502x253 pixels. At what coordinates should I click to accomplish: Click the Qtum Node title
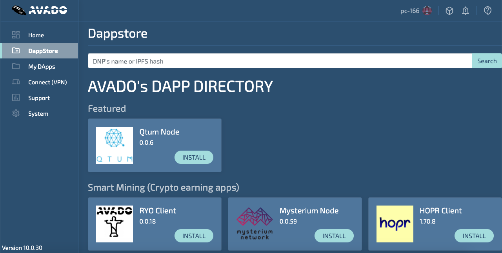pyautogui.click(x=159, y=132)
